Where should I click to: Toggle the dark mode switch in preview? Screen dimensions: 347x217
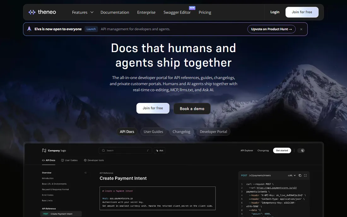tap(301, 150)
